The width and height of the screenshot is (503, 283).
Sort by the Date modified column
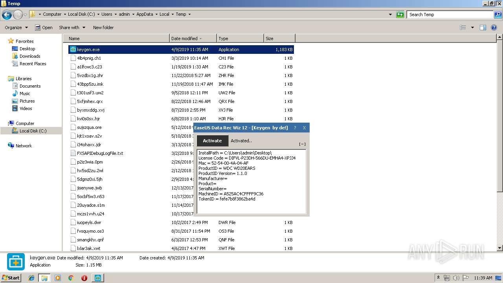193,39
